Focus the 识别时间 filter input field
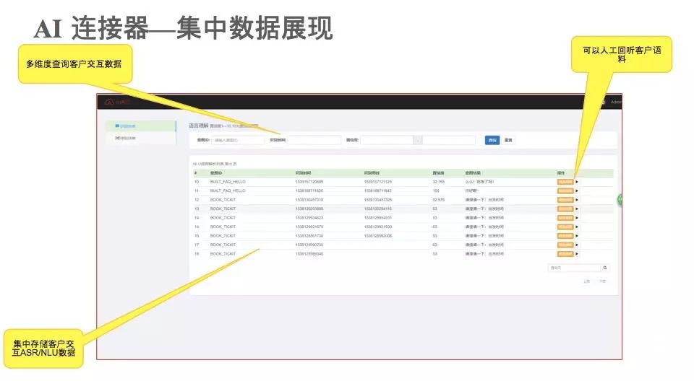694x381 pixels. pos(314,140)
